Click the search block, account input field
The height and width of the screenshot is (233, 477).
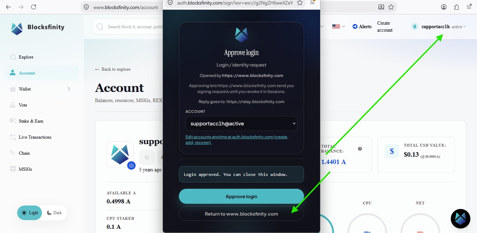click(x=136, y=27)
